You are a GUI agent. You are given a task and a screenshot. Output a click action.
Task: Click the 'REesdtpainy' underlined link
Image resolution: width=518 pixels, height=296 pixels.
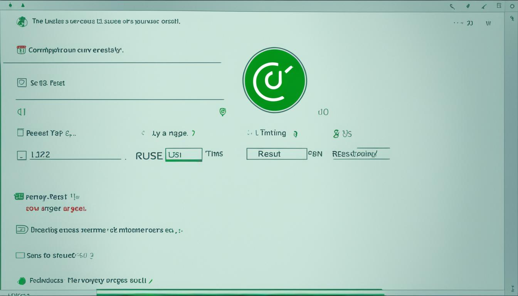click(x=361, y=154)
